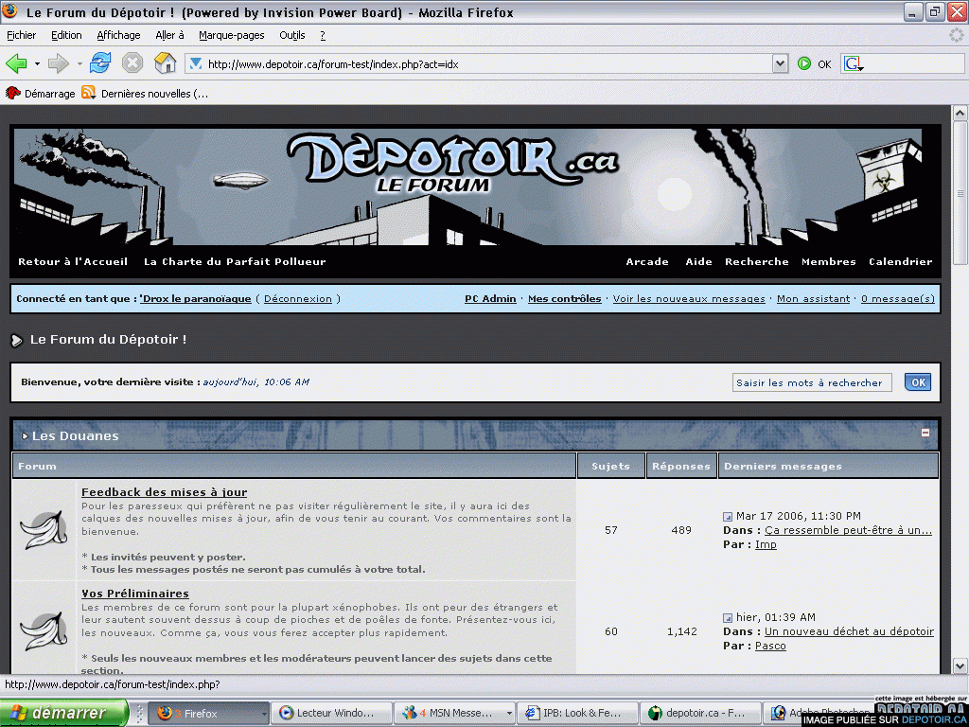
Task: Switch to the Firefox taskbar group
Action: point(209,714)
